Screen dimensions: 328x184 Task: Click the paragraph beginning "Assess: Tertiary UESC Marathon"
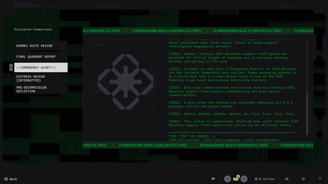pyautogui.click(x=228, y=58)
